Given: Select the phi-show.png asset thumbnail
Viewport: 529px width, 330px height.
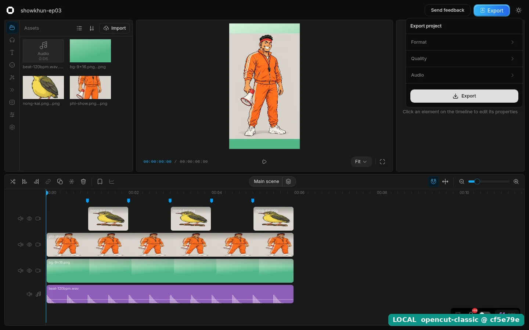Looking at the screenshot, I should click(90, 88).
